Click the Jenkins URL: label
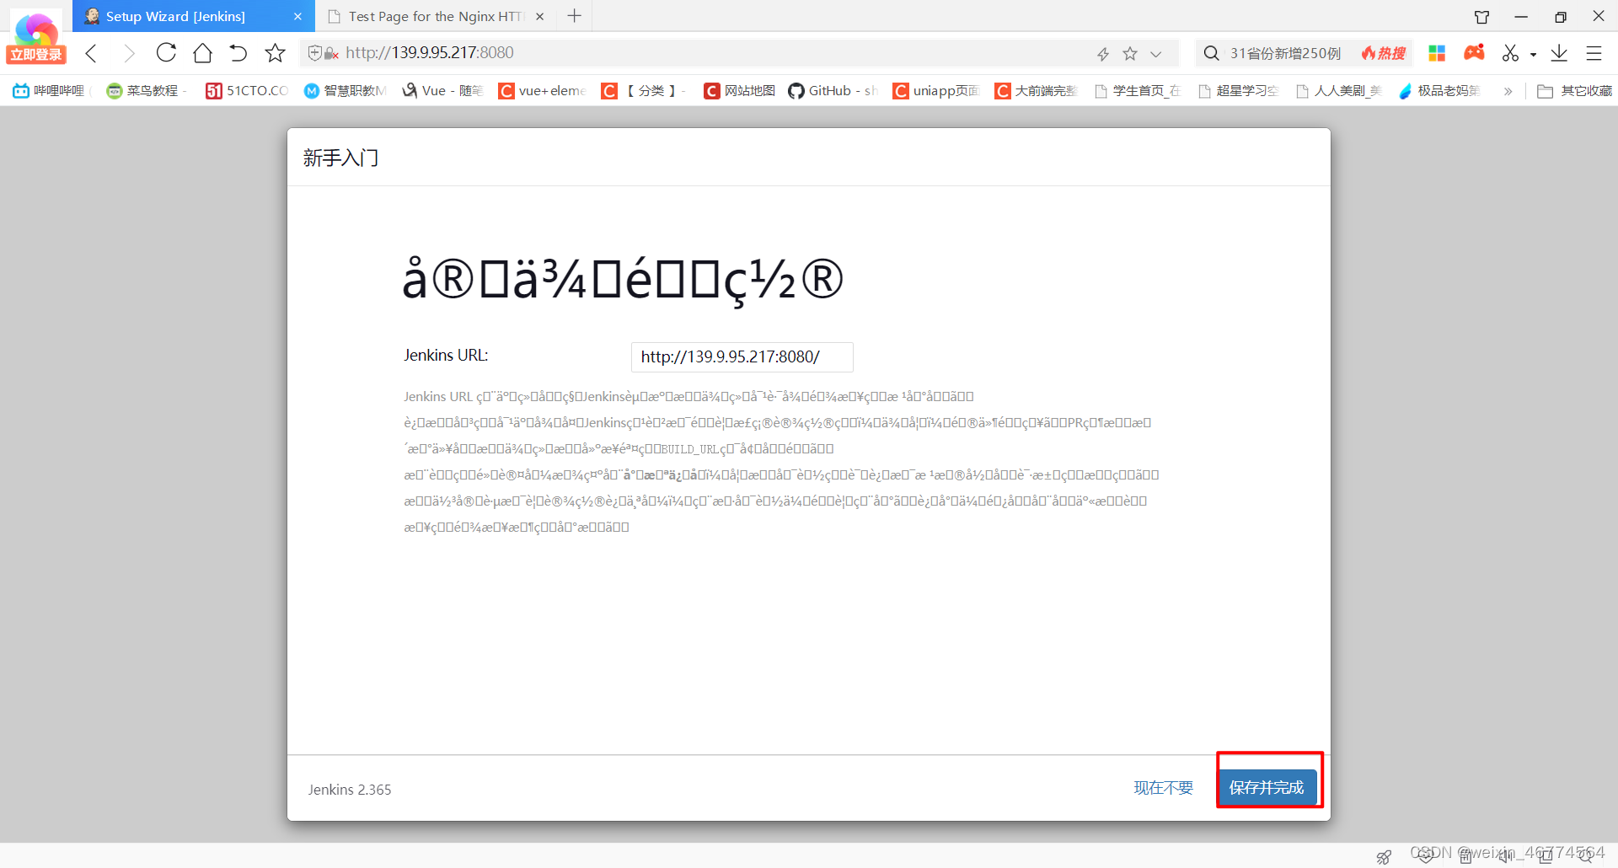Viewport: 1618px width, 868px height. point(446,356)
